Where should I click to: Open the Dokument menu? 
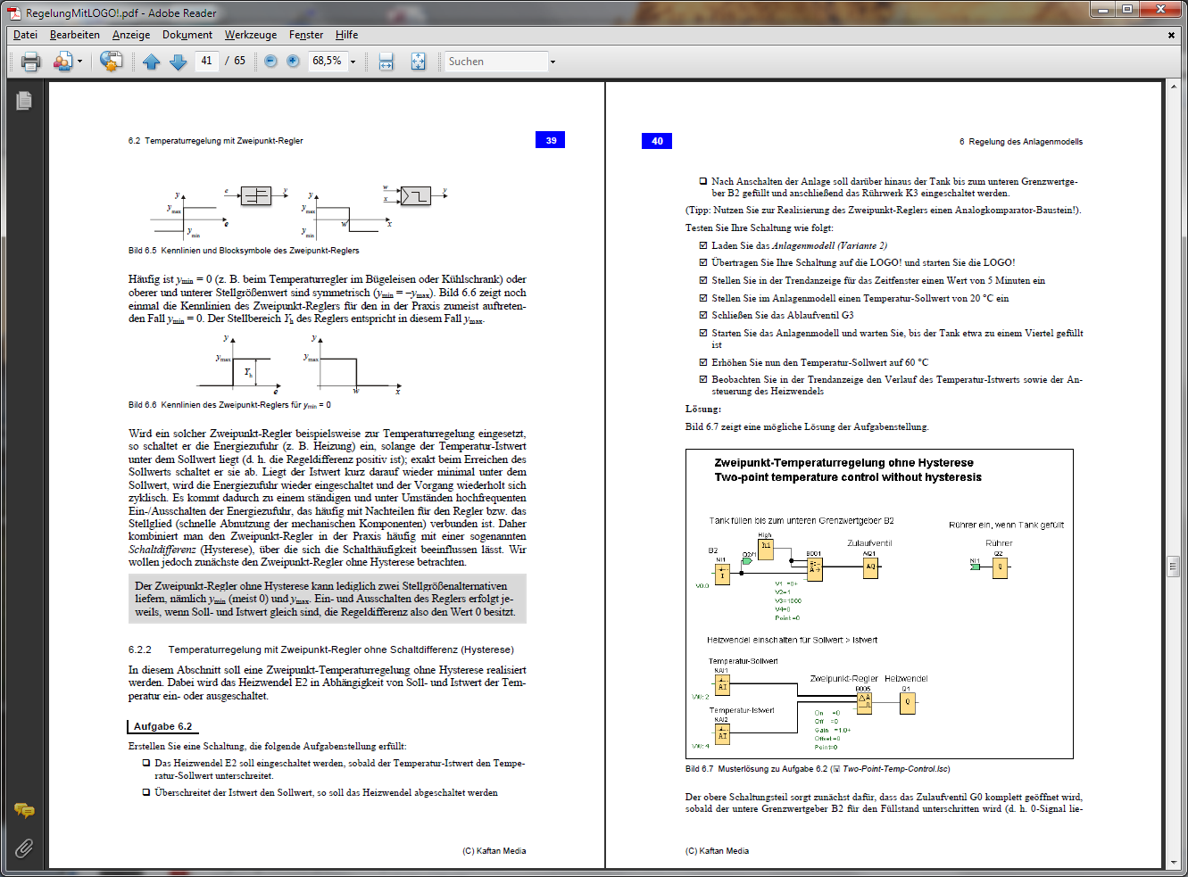point(187,35)
